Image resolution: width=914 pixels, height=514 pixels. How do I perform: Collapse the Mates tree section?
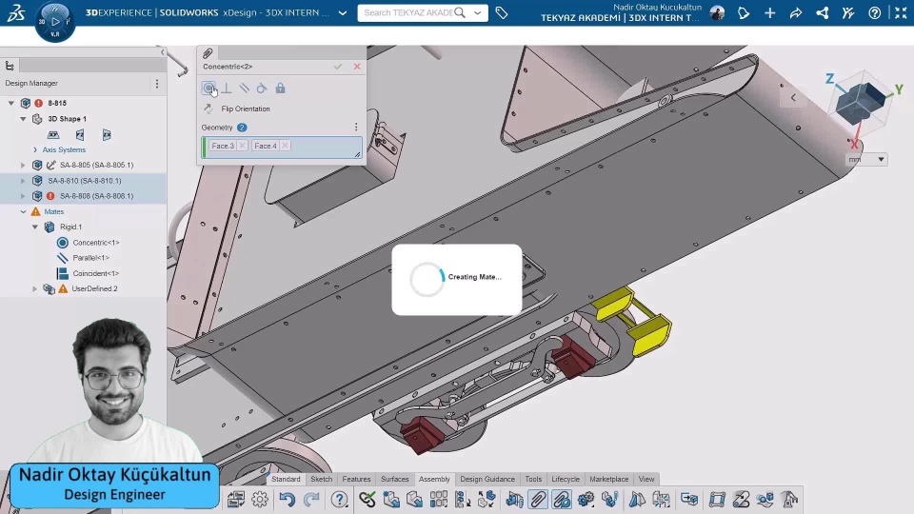(x=24, y=211)
